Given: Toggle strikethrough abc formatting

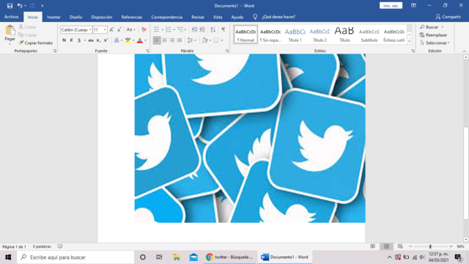Looking at the screenshot, I should [91, 40].
